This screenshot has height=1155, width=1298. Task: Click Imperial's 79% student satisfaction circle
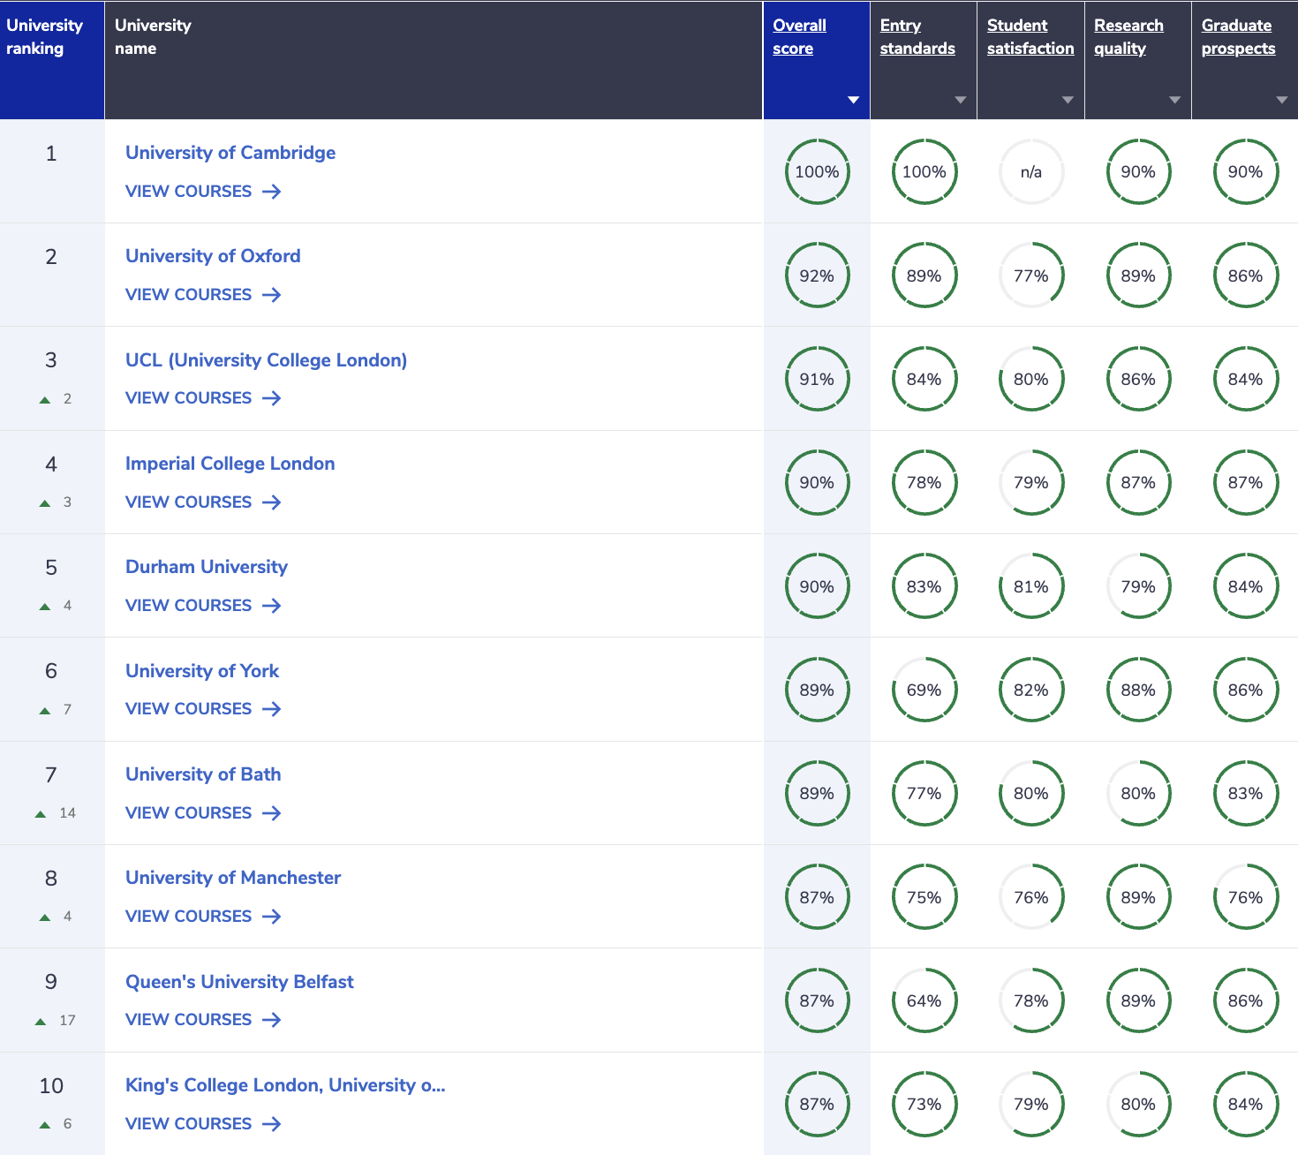tap(1031, 482)
